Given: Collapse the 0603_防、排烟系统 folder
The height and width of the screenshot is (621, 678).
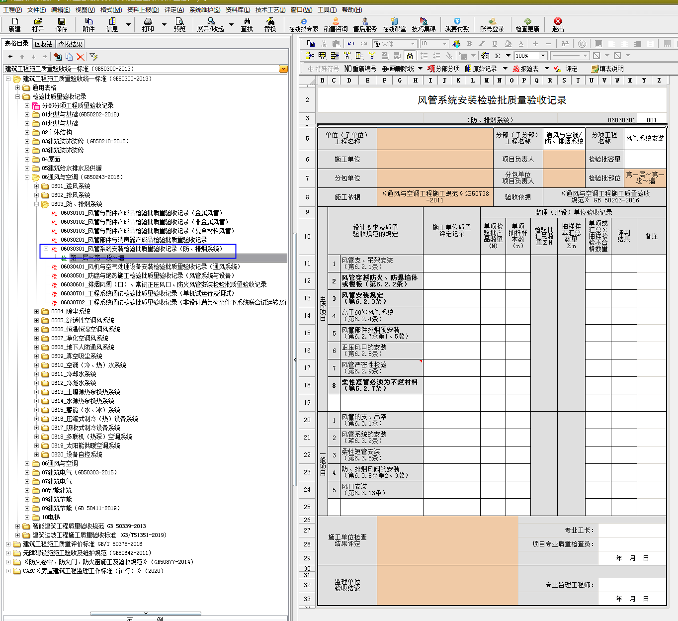Looking at the screenshot, I should click(37, 204).
